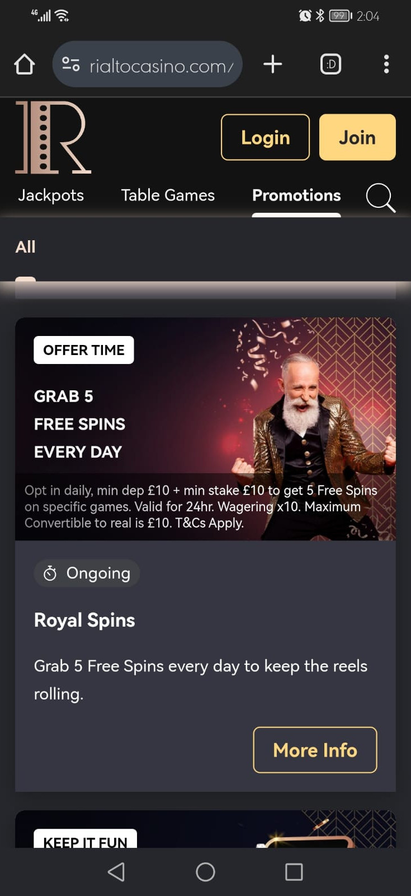The width and height of the screenshot is (411, 896).
Task: Tap the Android home circle button
Action: coord(205,872)
